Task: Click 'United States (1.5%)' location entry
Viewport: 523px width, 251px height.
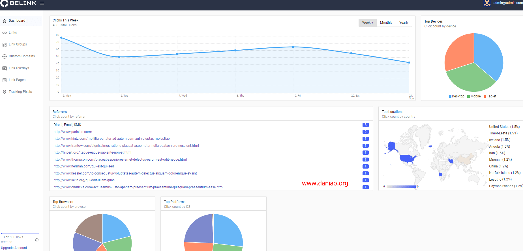Action: [504, 127]
